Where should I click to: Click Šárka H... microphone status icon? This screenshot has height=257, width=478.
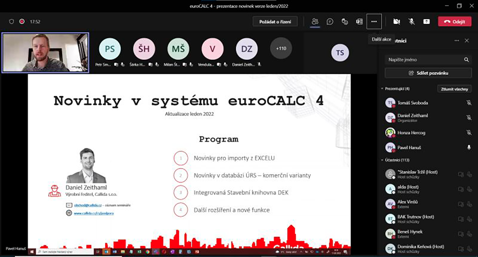(x=157, y=64)
